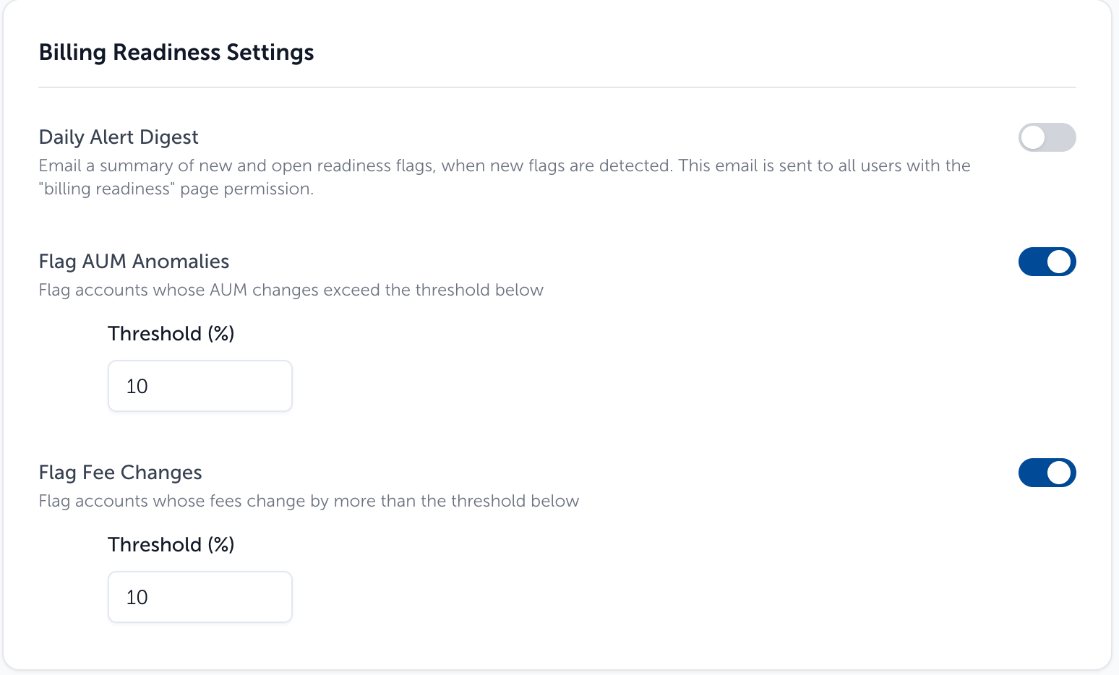Screen dimensions: 1119x675
Task: Click the grey knob of Daily Digest switch
Action: [1034, 137]
